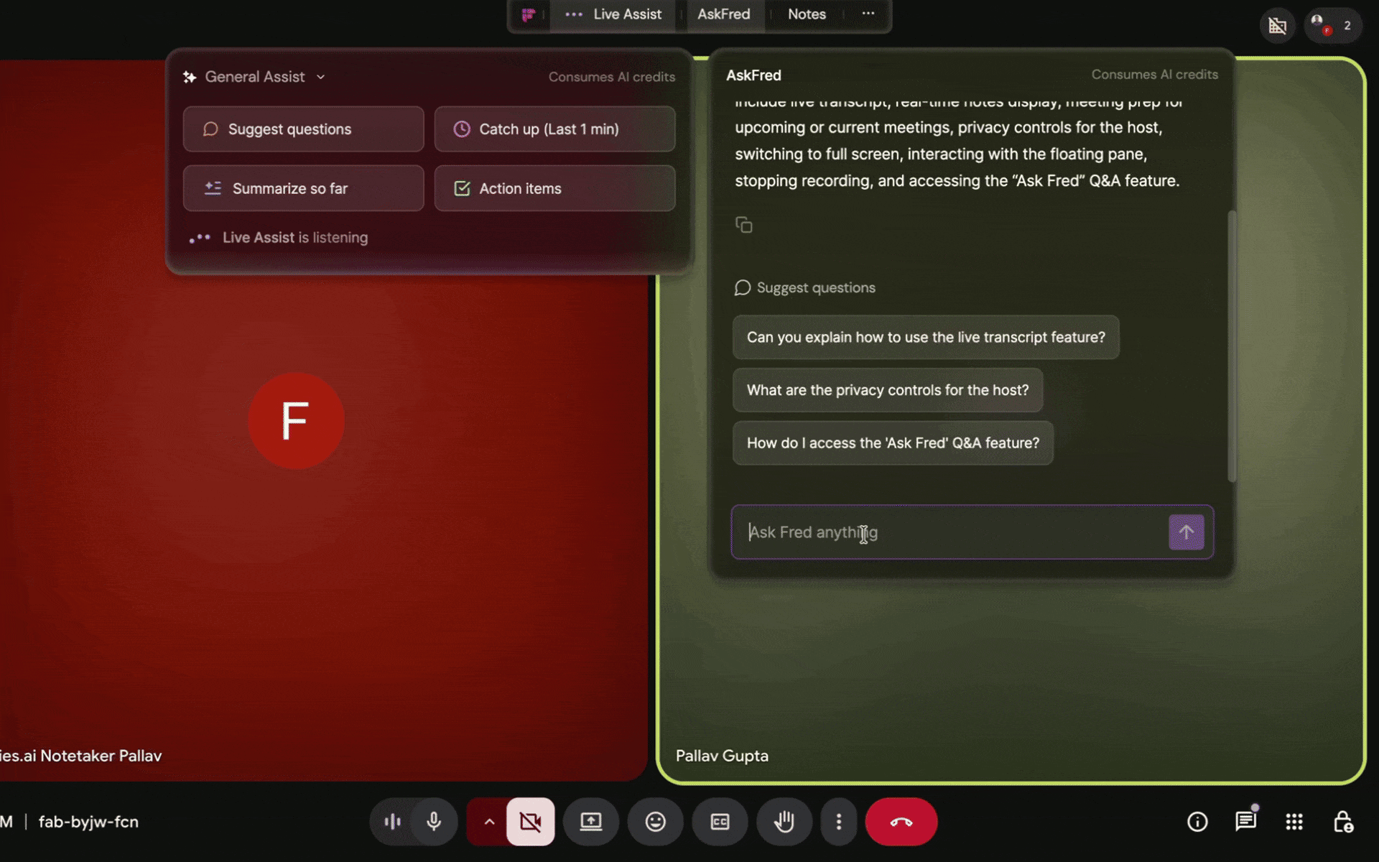Switch to the Notes tab
The image size is (1379, 862).
tap(806, 14)
